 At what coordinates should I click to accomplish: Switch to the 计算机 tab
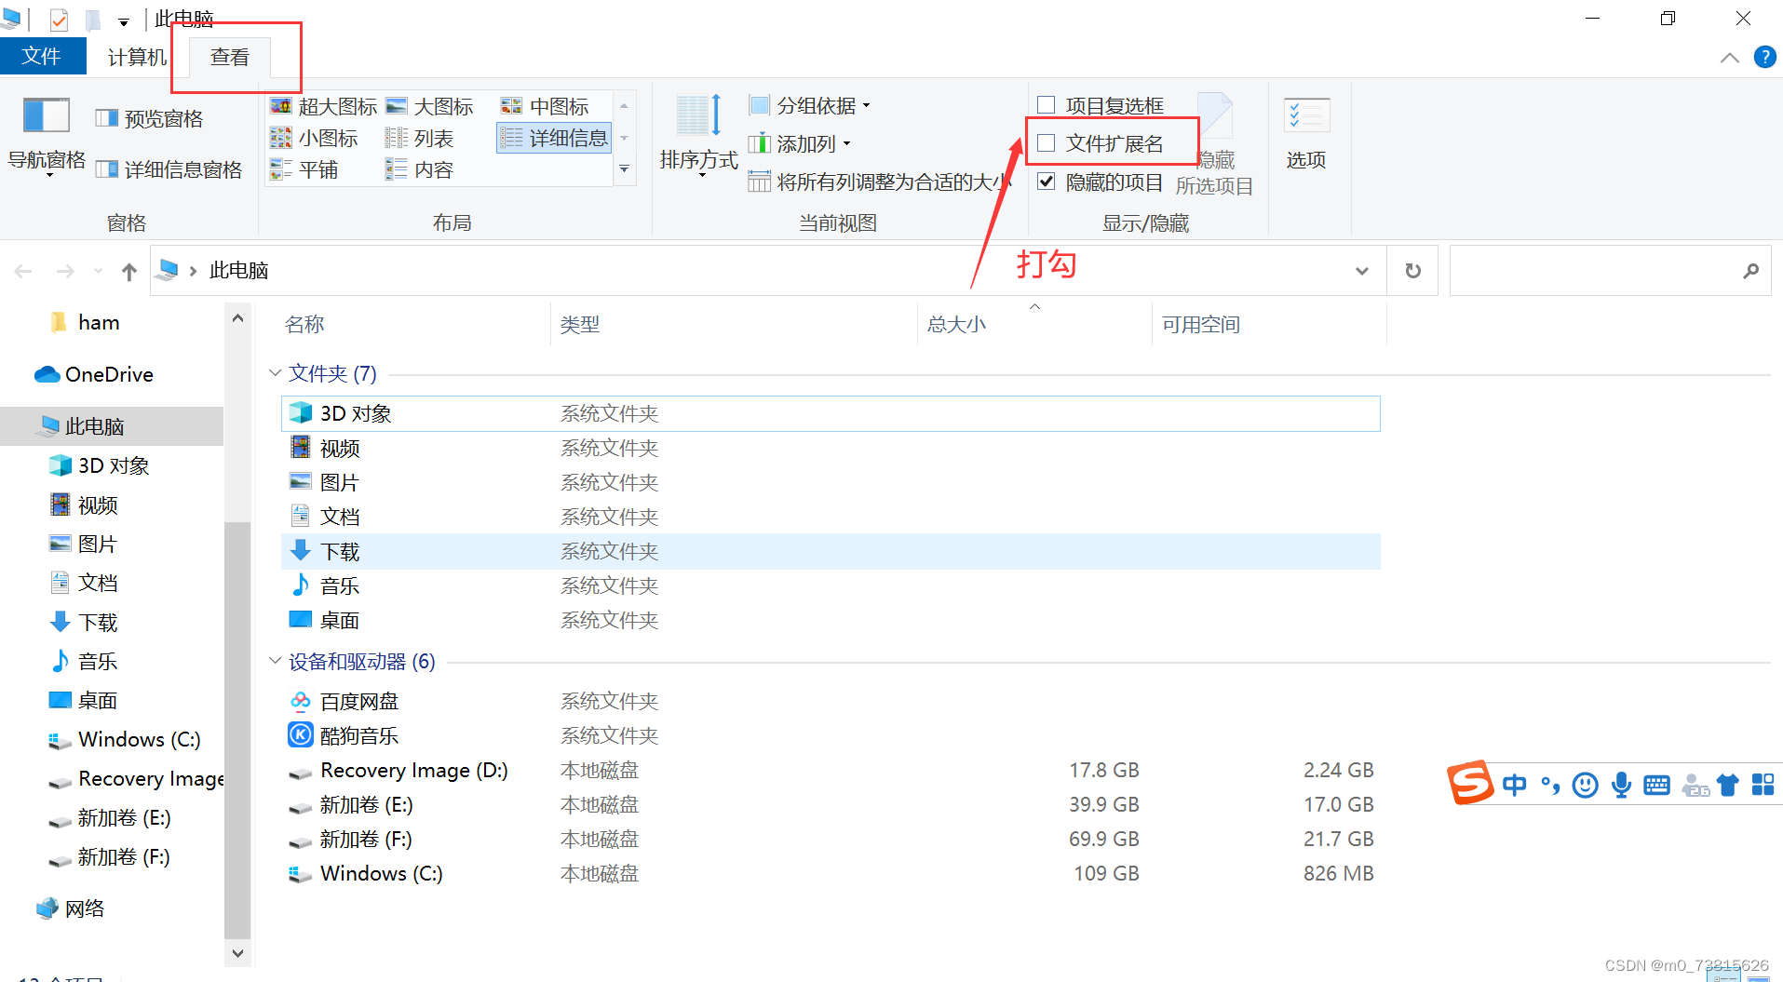[x=136, y=56]
